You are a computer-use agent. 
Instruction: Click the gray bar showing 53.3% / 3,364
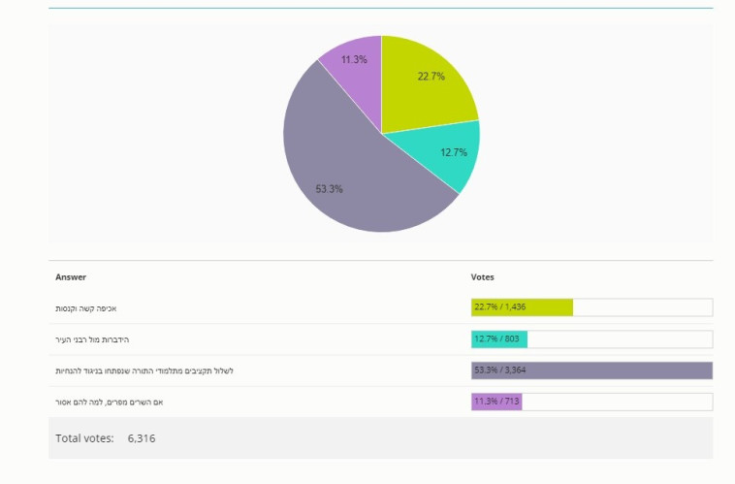tap(591, 371)
